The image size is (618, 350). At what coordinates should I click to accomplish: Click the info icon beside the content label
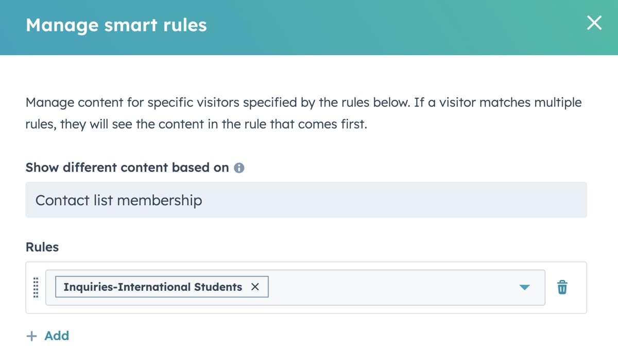(239, 168)
